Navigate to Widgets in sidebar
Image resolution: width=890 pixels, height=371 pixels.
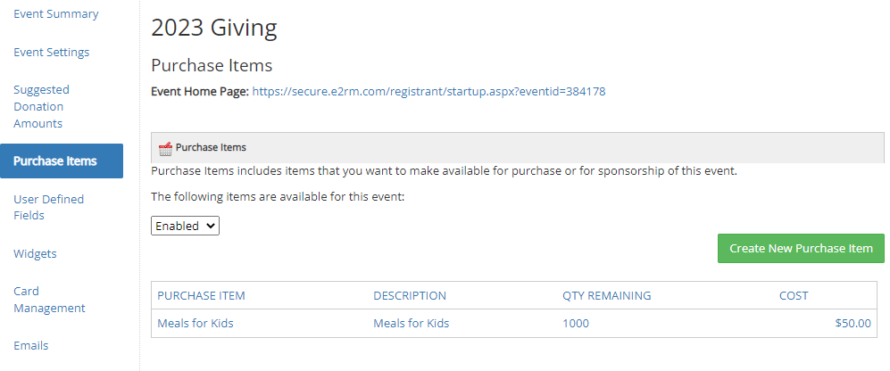click(x=35, y=253)
